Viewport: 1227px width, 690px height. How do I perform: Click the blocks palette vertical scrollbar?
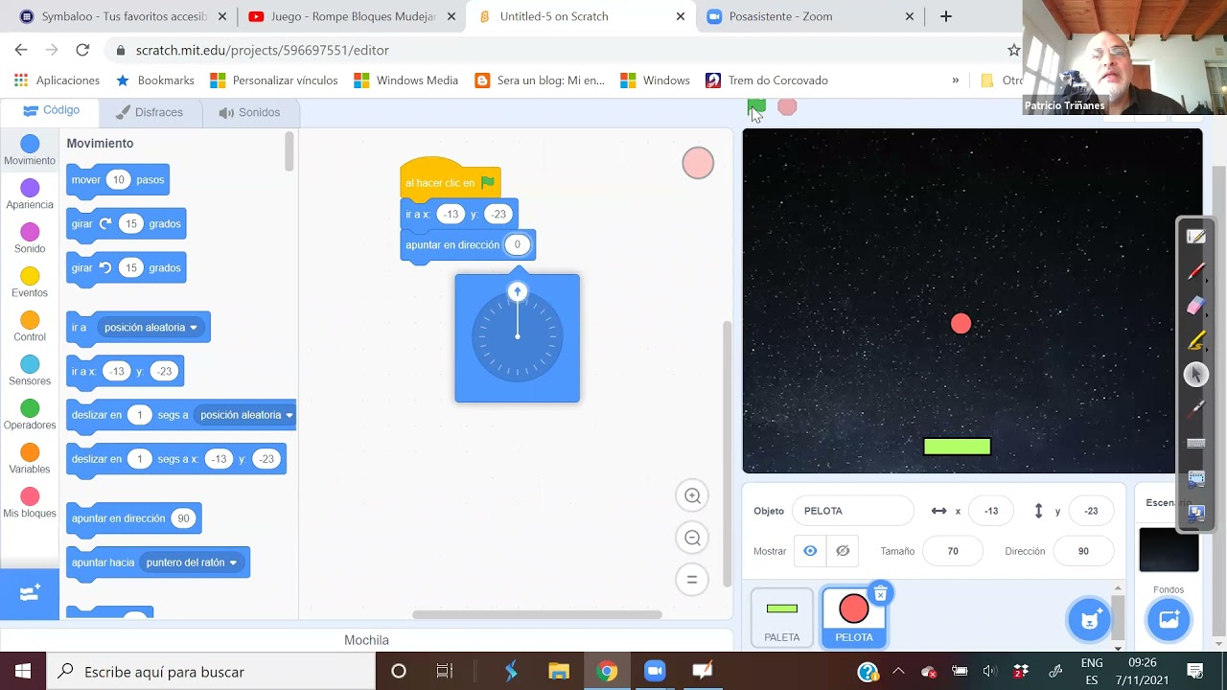(289, 152)
